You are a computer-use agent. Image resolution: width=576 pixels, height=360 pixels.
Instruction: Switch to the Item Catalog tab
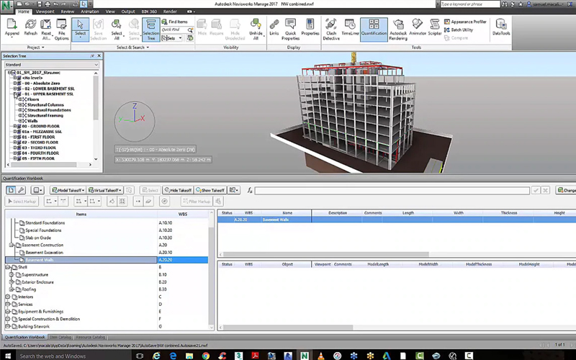coord(60,337)
